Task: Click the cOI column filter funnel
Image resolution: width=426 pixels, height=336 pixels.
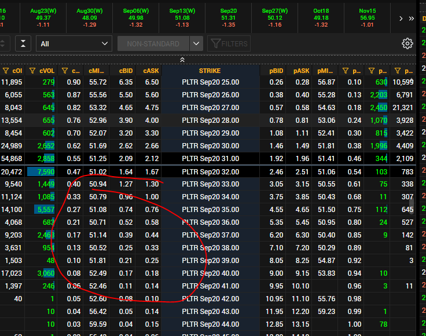Action: coord(6,71)
